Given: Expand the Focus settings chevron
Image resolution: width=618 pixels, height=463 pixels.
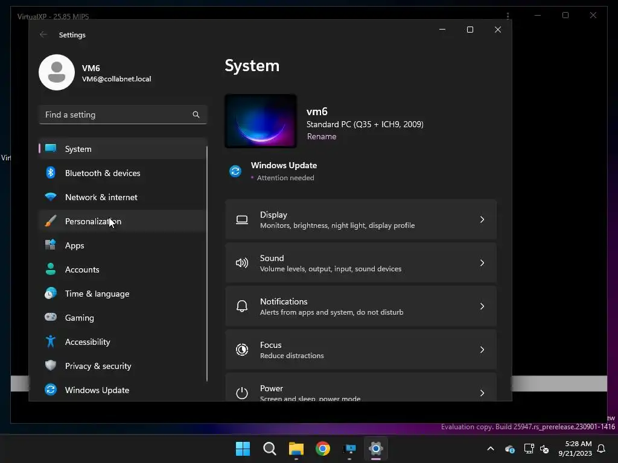Looking at the screenshot, I should tap(482, 349).
